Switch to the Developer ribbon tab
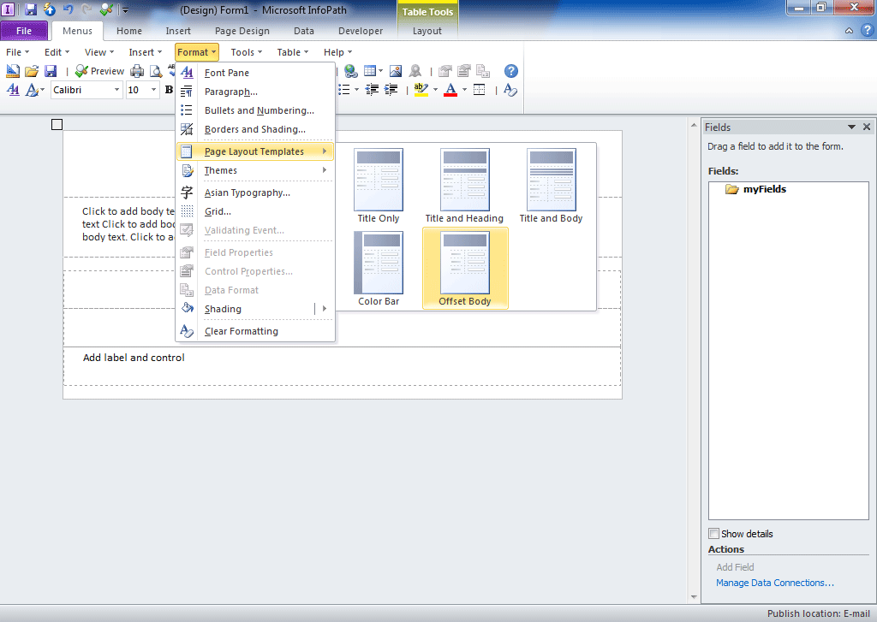This screenshot has width=877, height=622. (361, 31)
